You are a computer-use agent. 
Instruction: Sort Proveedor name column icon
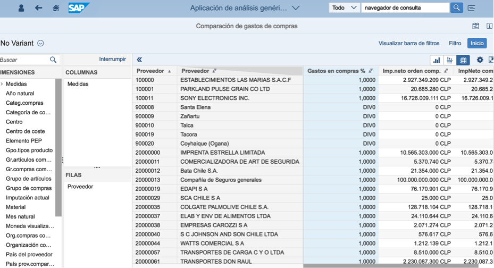214,71
